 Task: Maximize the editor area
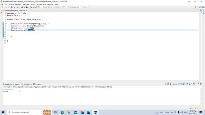click(201, 10)
